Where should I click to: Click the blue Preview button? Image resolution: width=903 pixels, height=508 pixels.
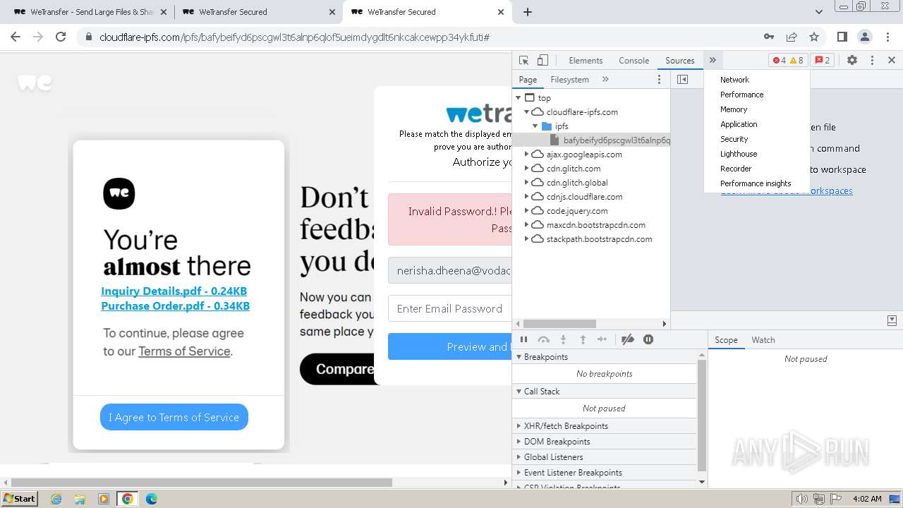[449, 346]
